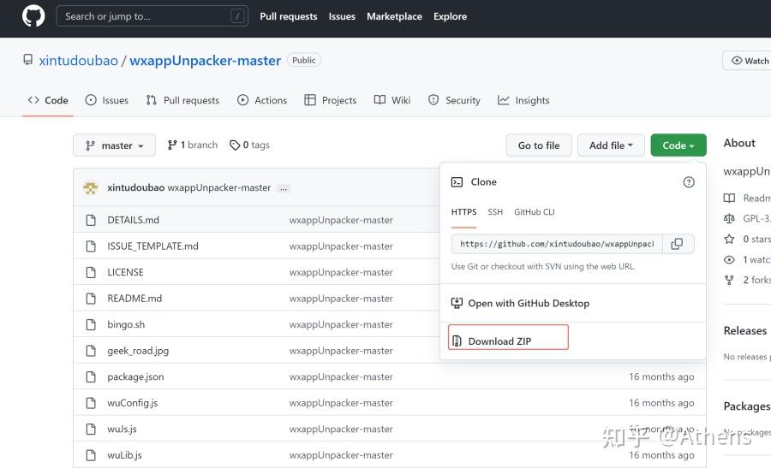Click the xintudoubao avatar in commit row
Viewport: 771px width, 468px height.
click(91, 187)
